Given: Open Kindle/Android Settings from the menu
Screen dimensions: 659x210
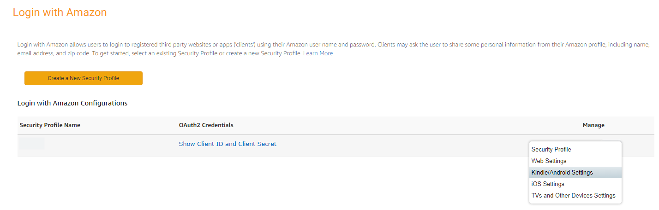Looking at the screenshot, I should tap(562, 173).
